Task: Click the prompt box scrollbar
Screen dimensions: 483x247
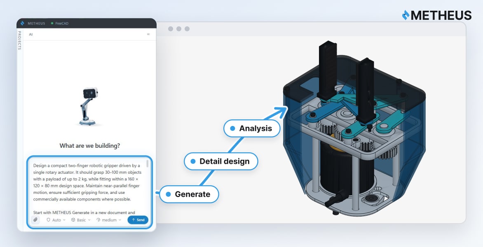Action: click(x=148, y=163)
